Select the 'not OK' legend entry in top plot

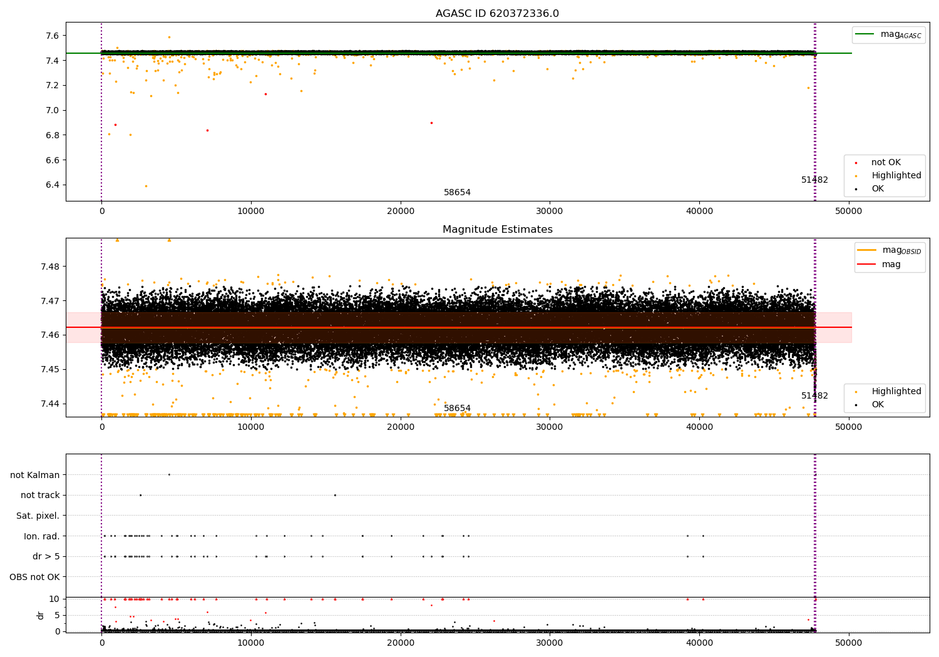coord(886,163)
